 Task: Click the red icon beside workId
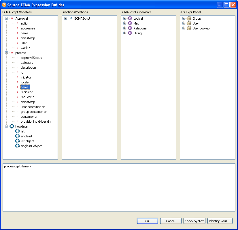tap(18, 48)
